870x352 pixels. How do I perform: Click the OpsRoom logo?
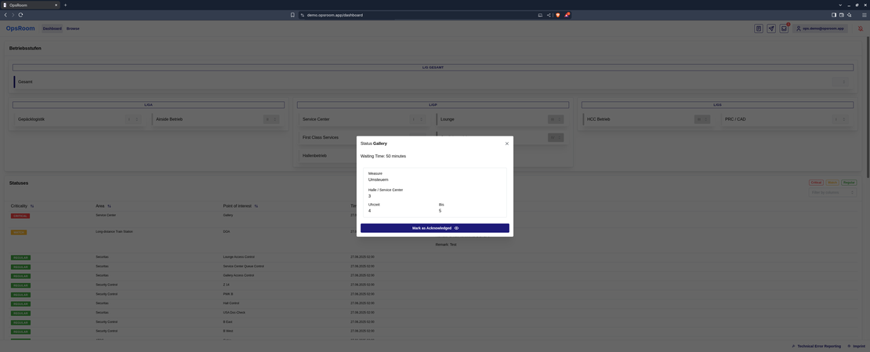tap(20, 28)
